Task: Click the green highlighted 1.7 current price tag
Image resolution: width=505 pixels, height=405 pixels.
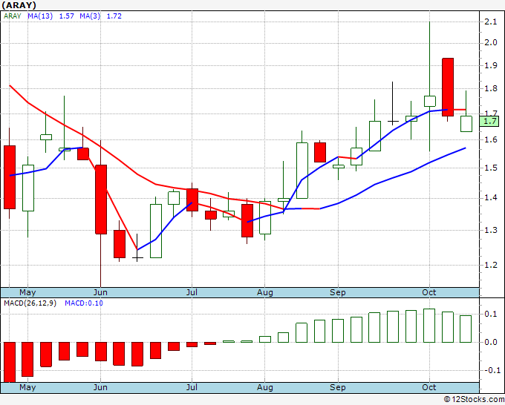Action: (489, 121)
